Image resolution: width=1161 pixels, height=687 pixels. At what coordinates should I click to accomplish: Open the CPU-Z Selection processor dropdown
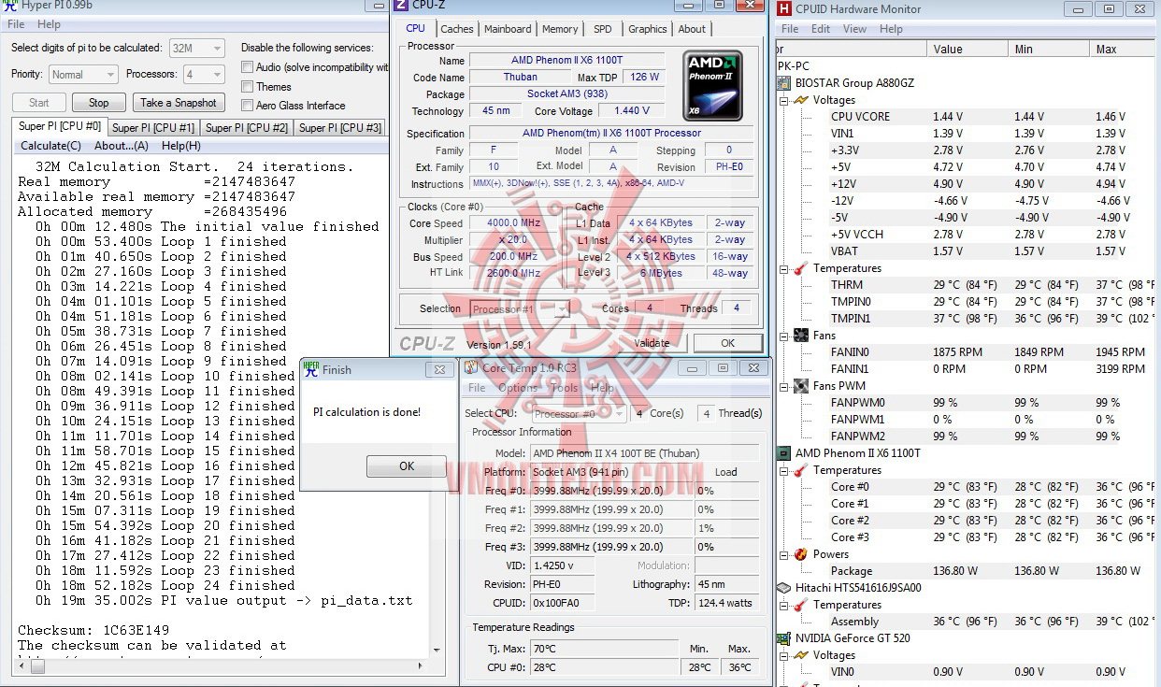(x=520, y=308)
